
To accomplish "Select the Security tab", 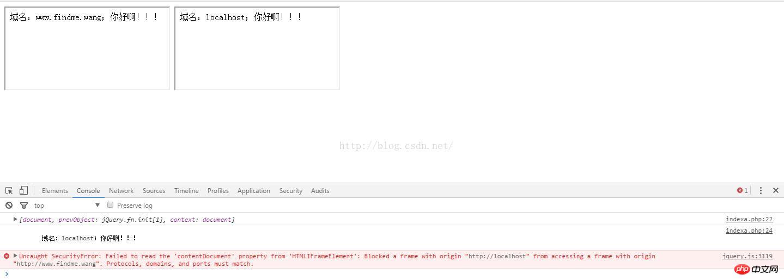I will (x=291, y=191).
